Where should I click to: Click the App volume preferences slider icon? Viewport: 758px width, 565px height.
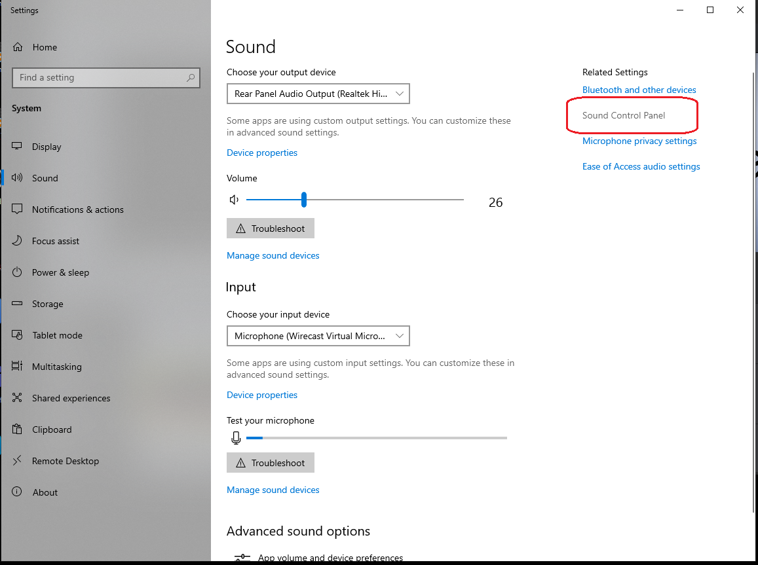[x=242, y=557]
